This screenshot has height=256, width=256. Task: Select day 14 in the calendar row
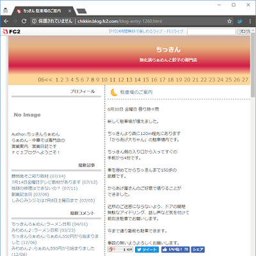(138, 80)
